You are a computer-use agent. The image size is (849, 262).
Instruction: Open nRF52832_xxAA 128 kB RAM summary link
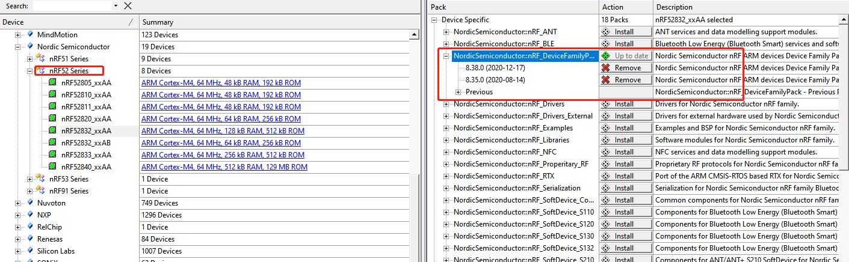(x=223, y=131)
